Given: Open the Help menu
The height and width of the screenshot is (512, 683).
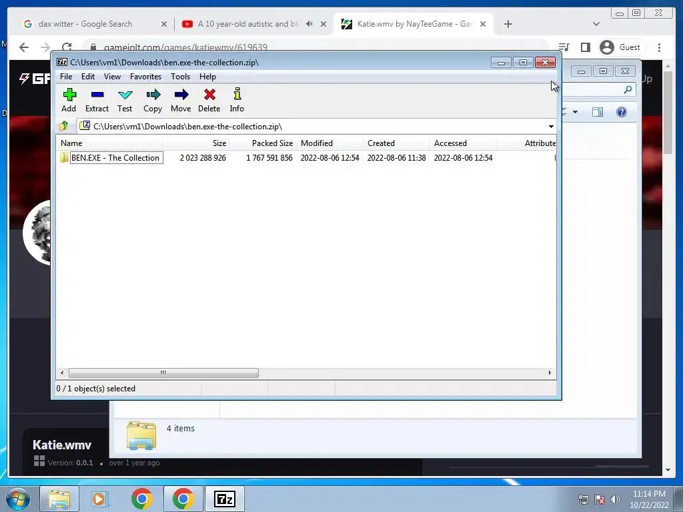Looking at the screenshot, I should (208, 77).
